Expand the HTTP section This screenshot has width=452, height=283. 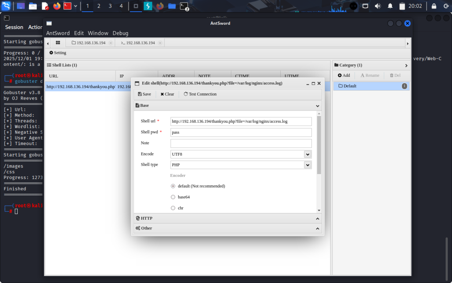click(x=228, y=219)
